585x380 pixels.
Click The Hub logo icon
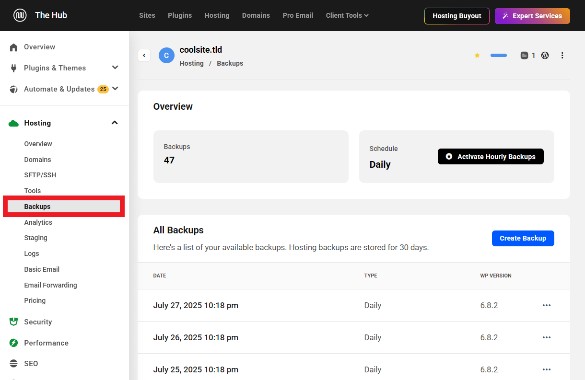tap(20, 15)
